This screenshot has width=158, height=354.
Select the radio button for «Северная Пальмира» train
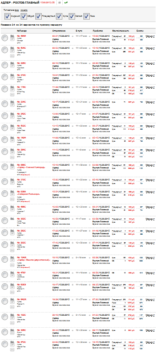coord(5,194)
